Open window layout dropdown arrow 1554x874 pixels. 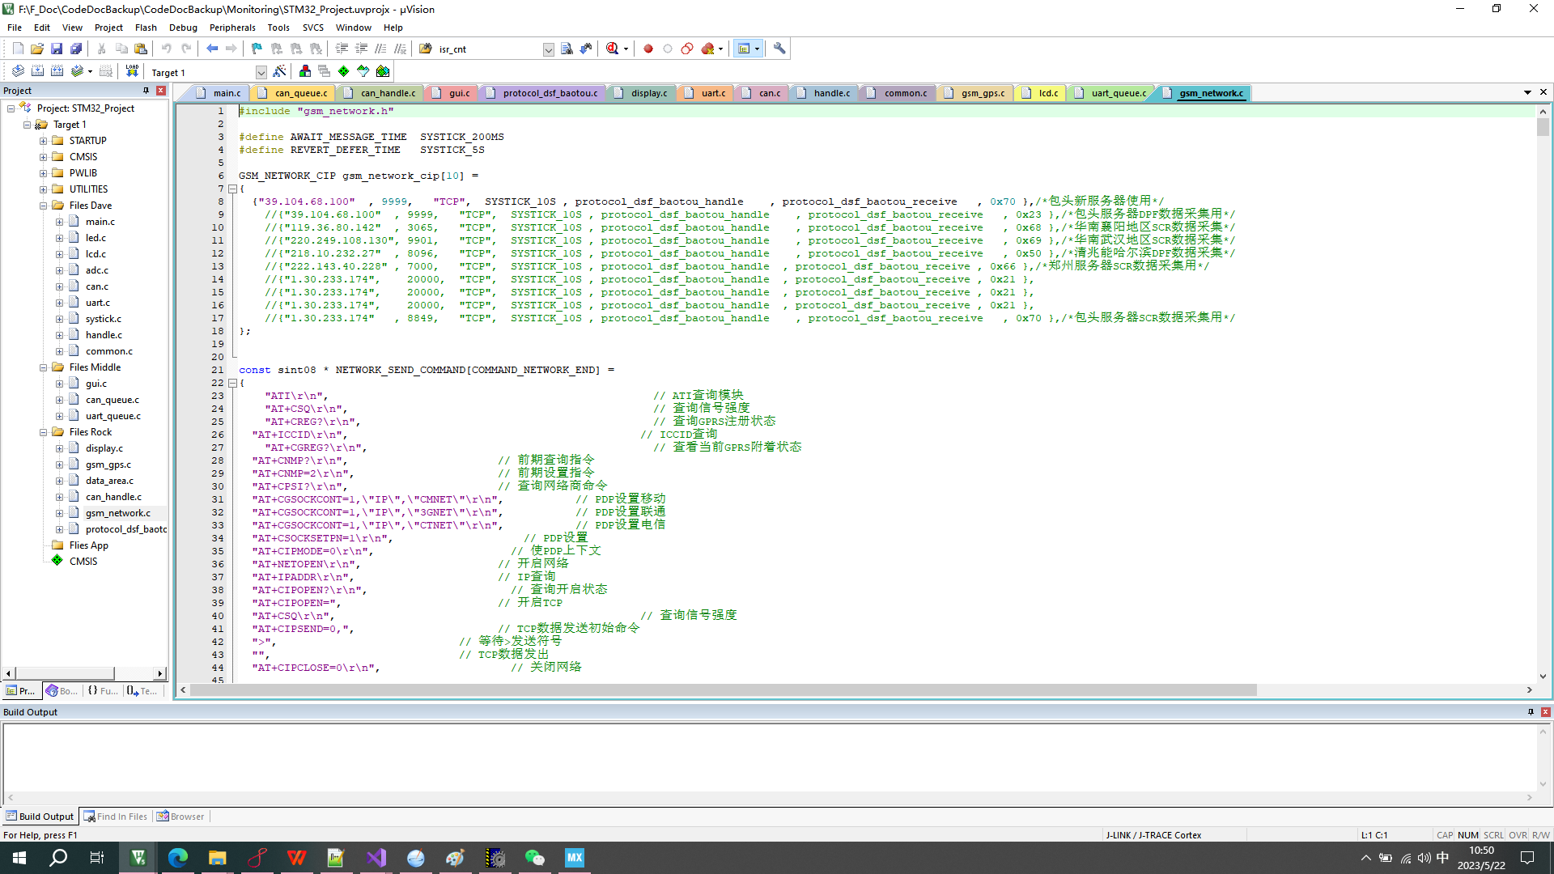click(x=757, y=49)
